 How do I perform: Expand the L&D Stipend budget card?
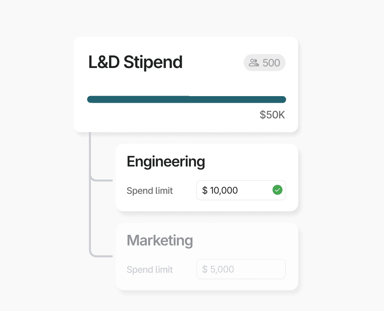(186, 84)
